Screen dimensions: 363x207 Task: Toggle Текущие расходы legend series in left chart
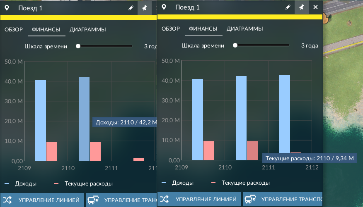tap(83, 184)
